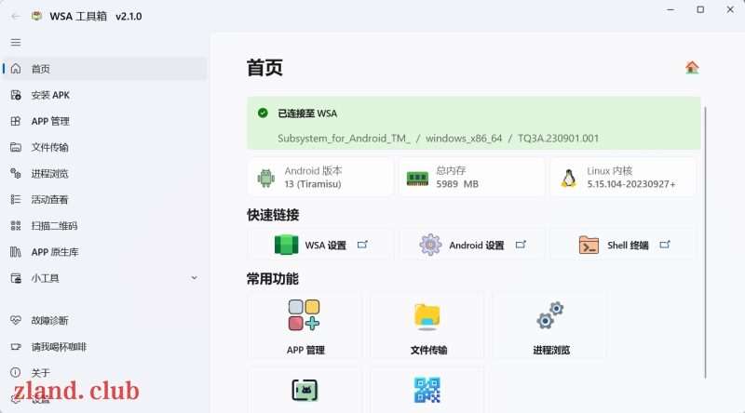Viewport: 745px width, 413px height.
Task: Click the Linux penguin kernel icon
Action: (x=569, y=178)
